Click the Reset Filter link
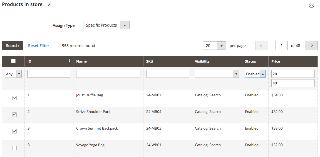Viewport: 320px width, 157px height. coord(39,46)
